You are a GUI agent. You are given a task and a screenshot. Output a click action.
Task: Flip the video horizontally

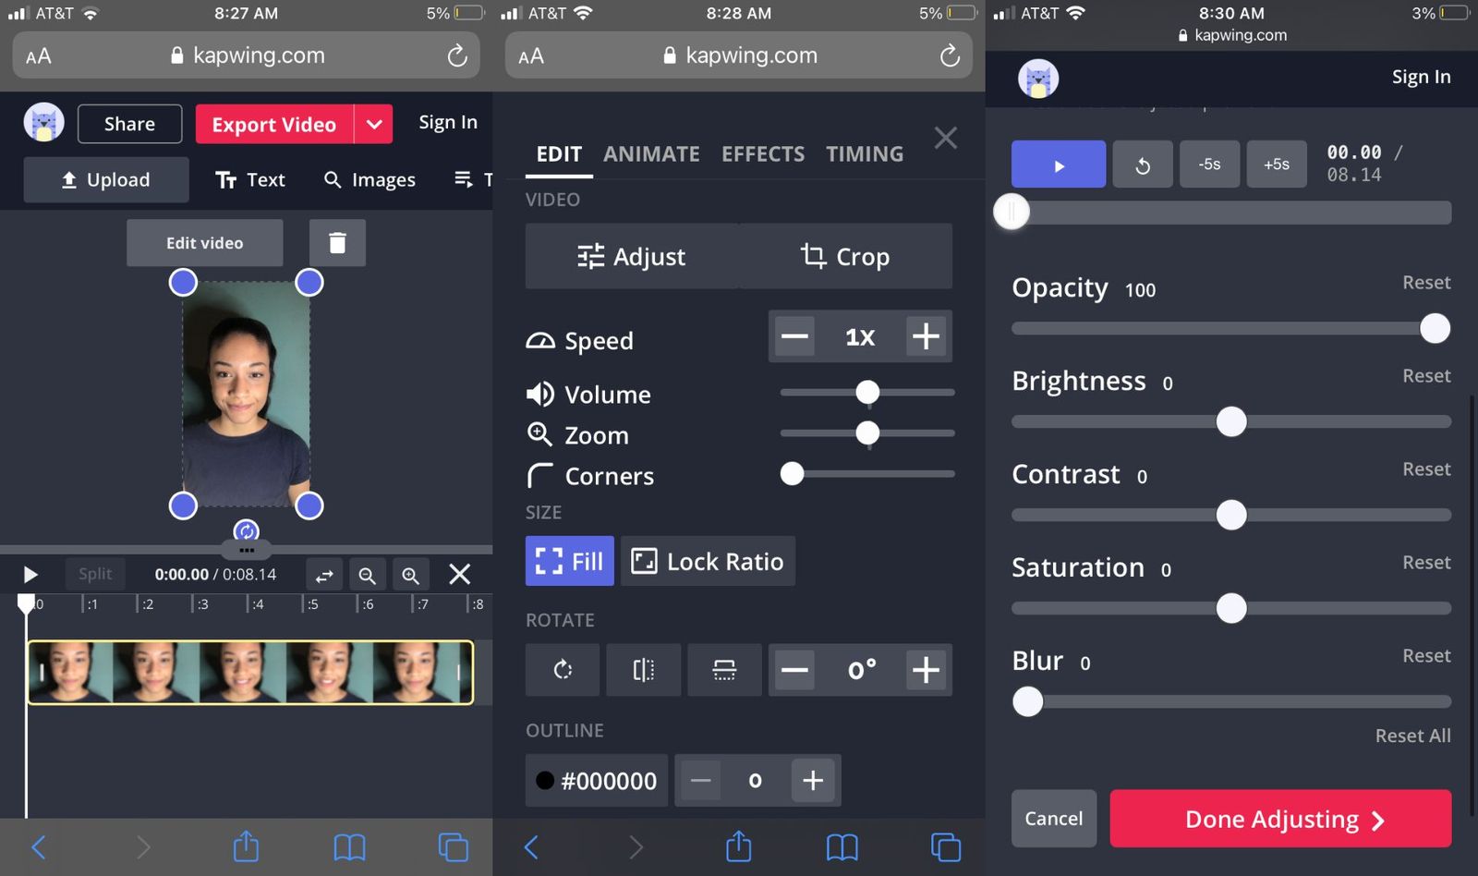click(644, 670)
